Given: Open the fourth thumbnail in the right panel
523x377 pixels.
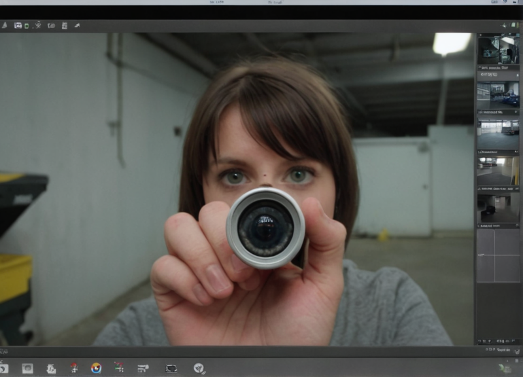Looking at the screenshot, I should 498,170.
